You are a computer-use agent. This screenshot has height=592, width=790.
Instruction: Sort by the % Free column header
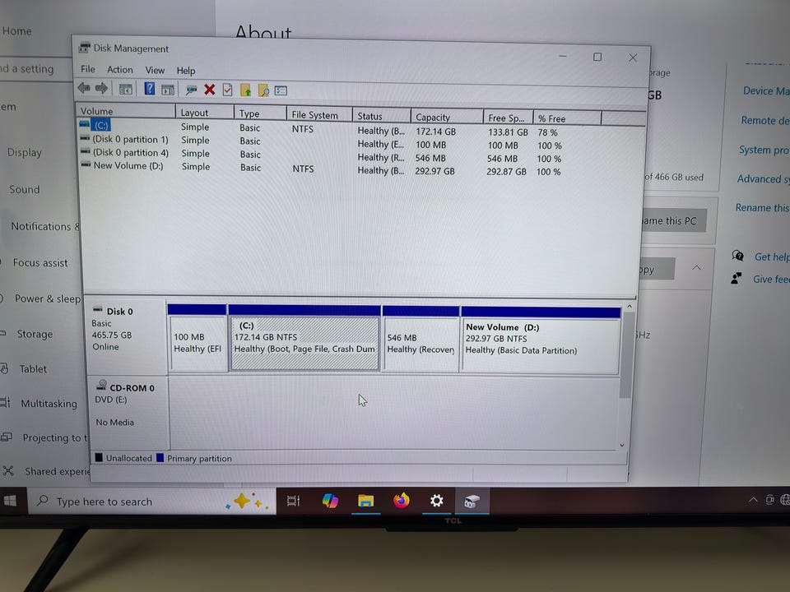point(567,118)
